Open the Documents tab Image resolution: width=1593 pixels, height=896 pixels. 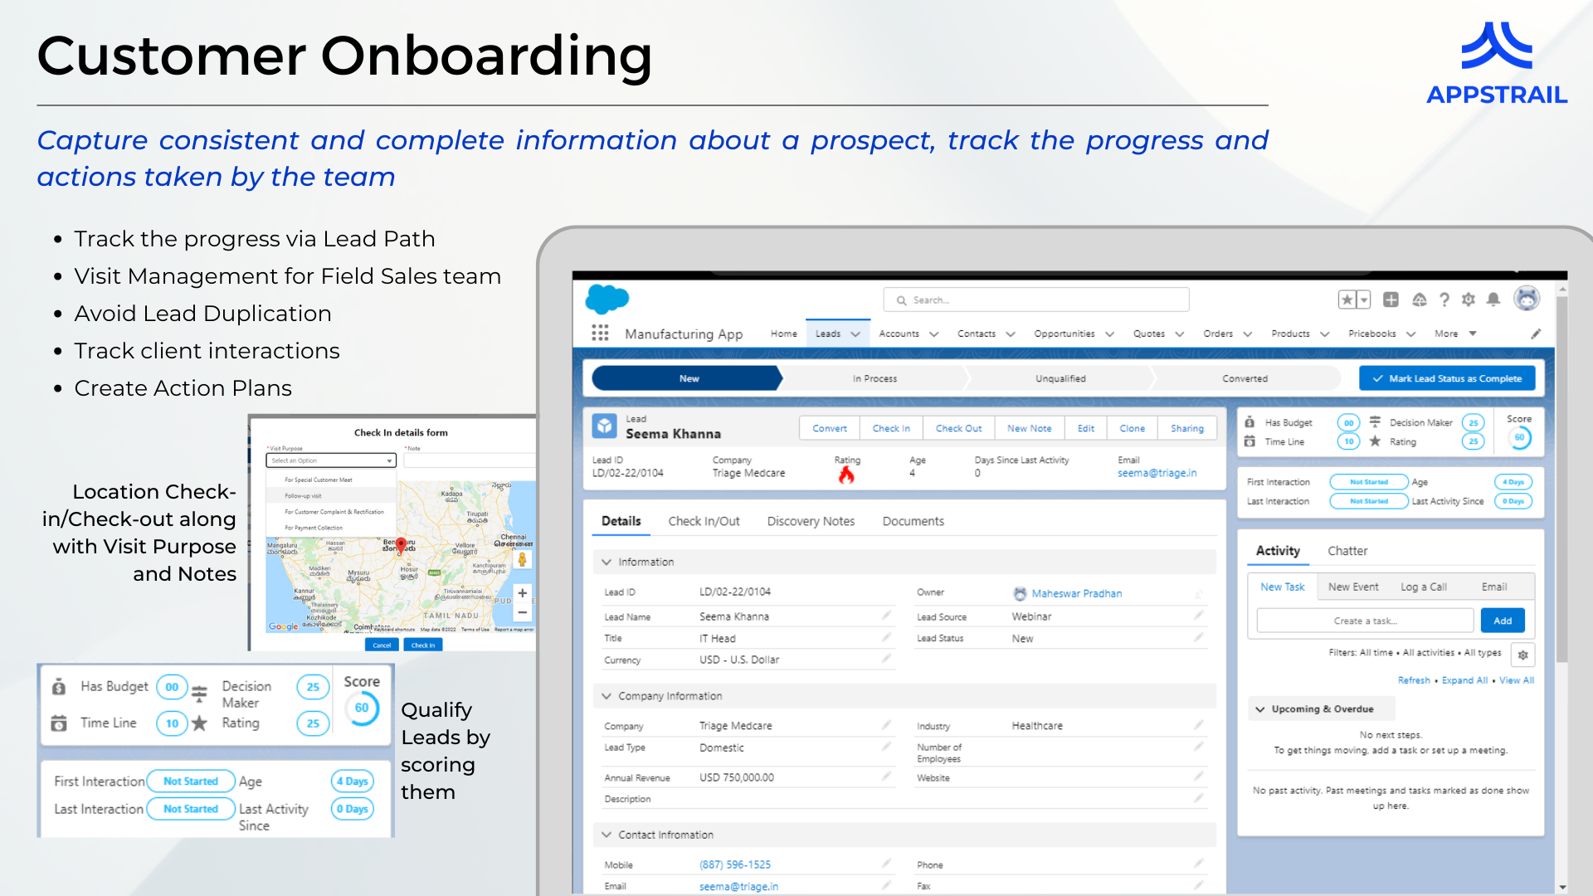tap(913, 521)
